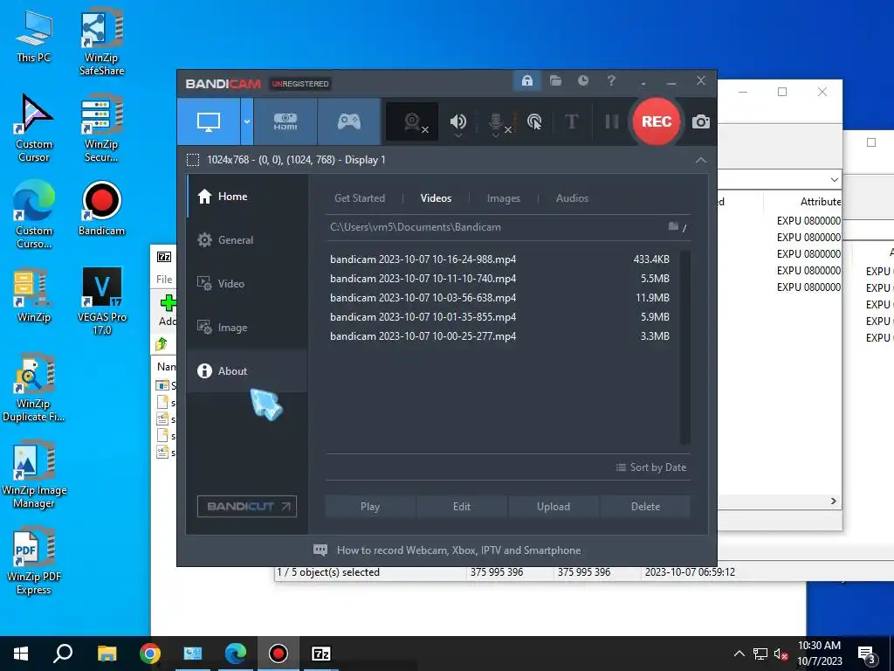Open WinZip Image Manager desktop icon
894x671 pixels.
tap(34, 474)
